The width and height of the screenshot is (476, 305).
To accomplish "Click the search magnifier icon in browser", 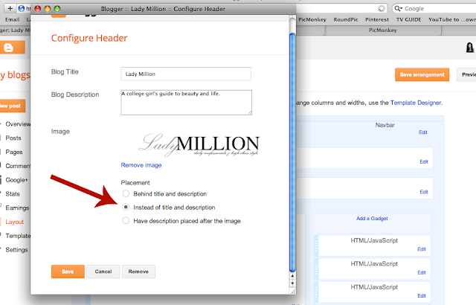I will 397,8.
